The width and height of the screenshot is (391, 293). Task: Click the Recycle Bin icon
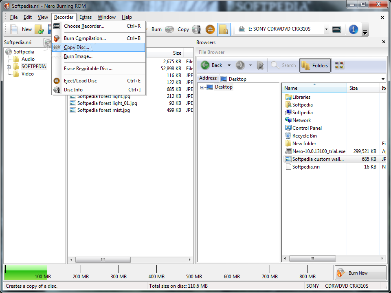pos(288,135)
